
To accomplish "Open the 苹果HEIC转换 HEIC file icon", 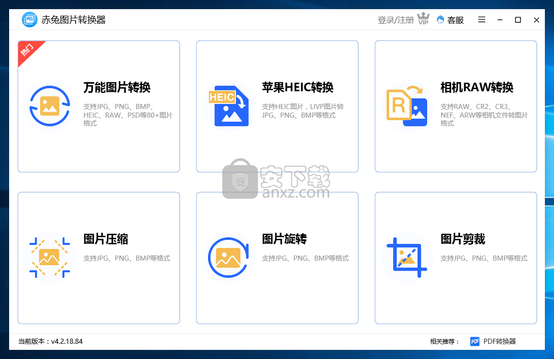I will pyautogui.click(x=229, y=106).
